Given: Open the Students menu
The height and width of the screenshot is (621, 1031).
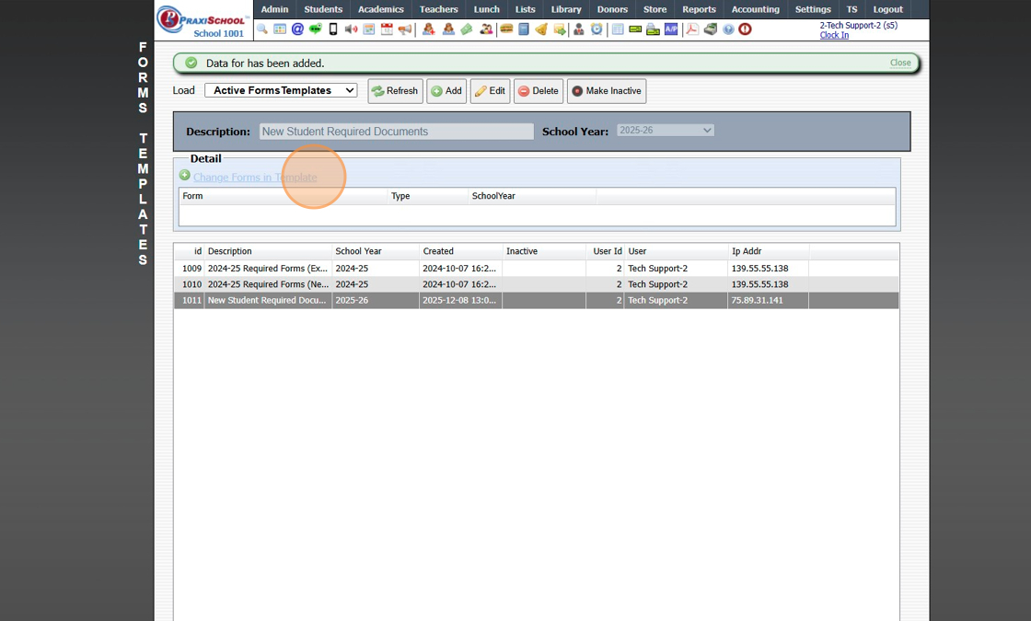Looking at the screenshot, I should (x=323, y=9).
